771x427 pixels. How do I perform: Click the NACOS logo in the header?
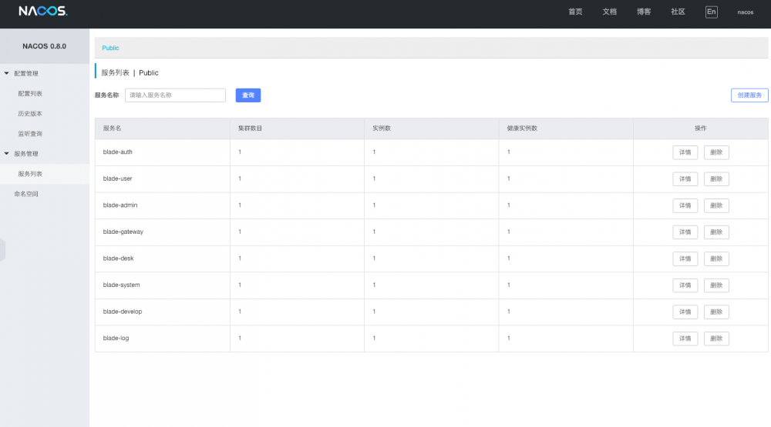[43, 12]
